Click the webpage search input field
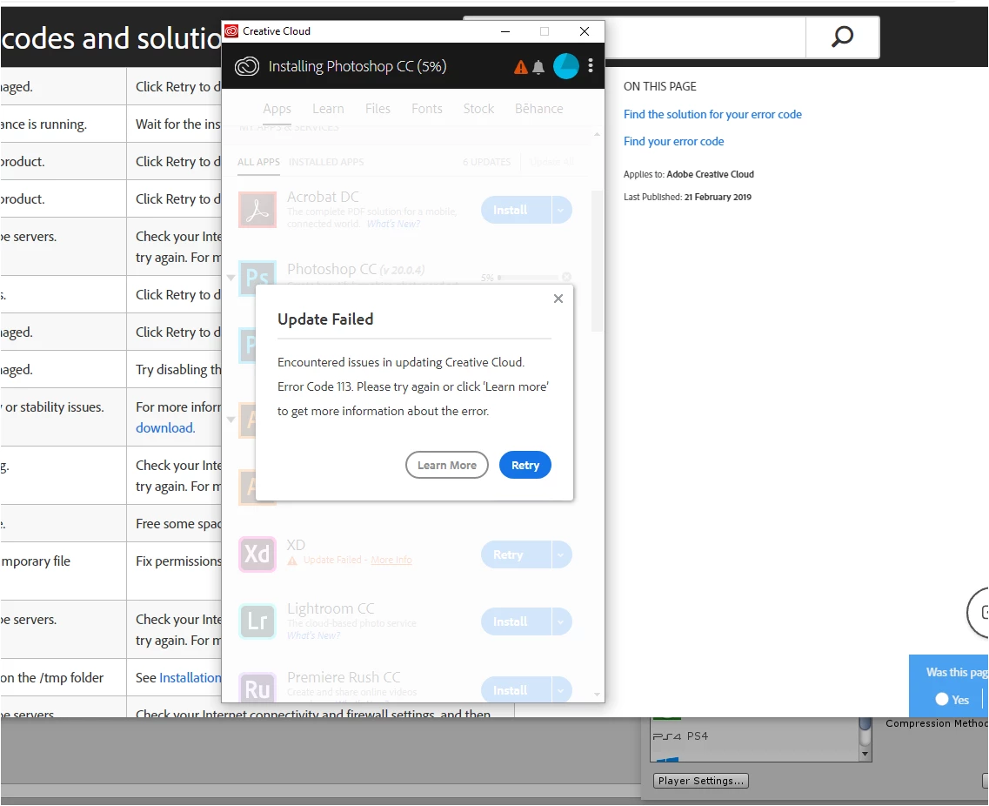Viewport: 989px width, 806px height. click(705, 37)
